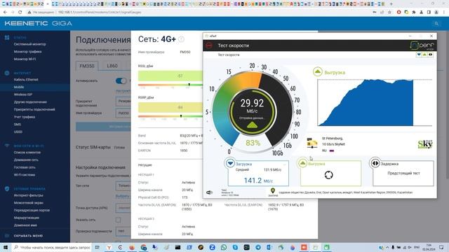Viewport: 449px width, 252px height.
Task: Click the Status dashboard icon in sidebar
Action: pos(7,37)
